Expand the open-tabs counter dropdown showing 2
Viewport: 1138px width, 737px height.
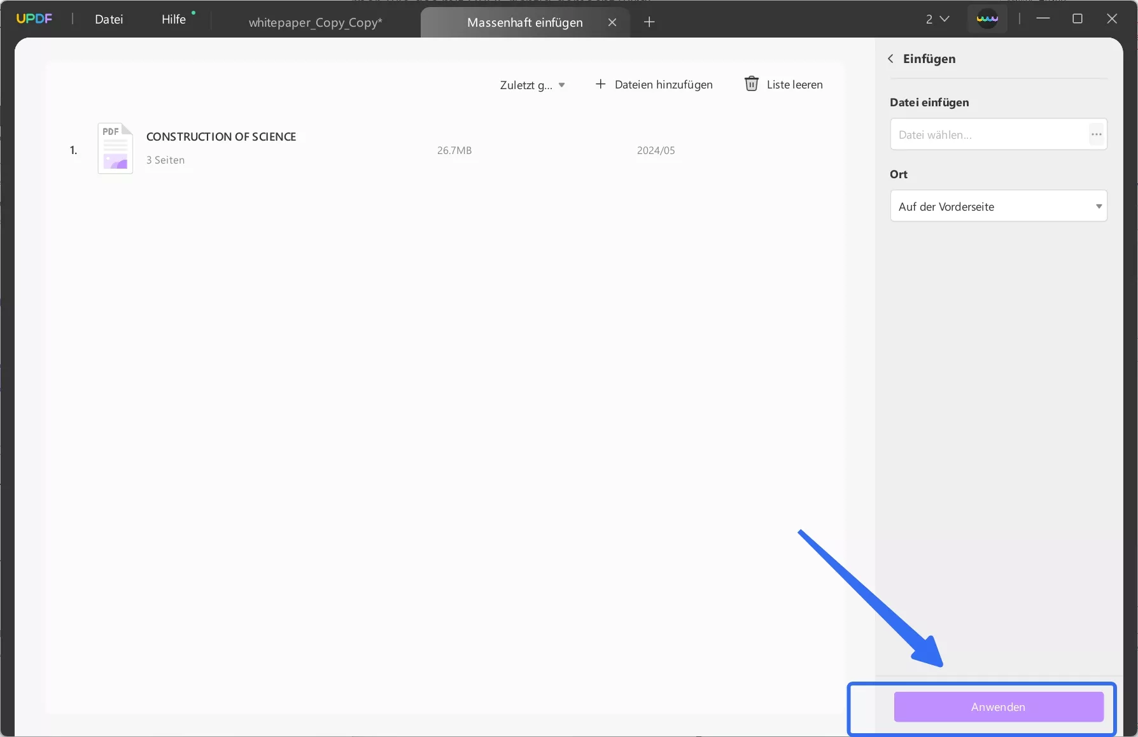[x=938, y=19]
